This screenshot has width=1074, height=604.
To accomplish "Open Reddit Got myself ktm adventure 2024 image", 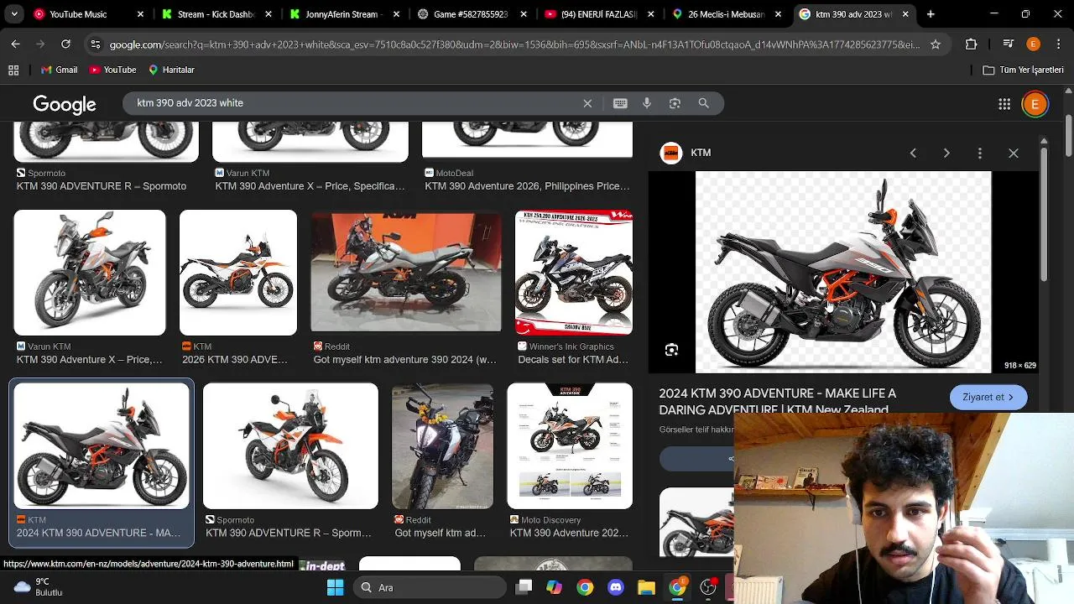I will tap(406, 273).
